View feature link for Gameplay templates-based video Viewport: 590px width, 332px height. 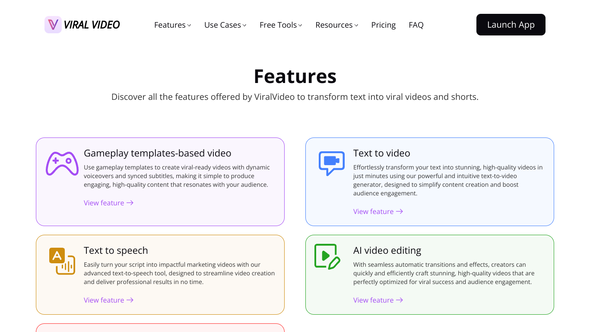tap(109, 203)
